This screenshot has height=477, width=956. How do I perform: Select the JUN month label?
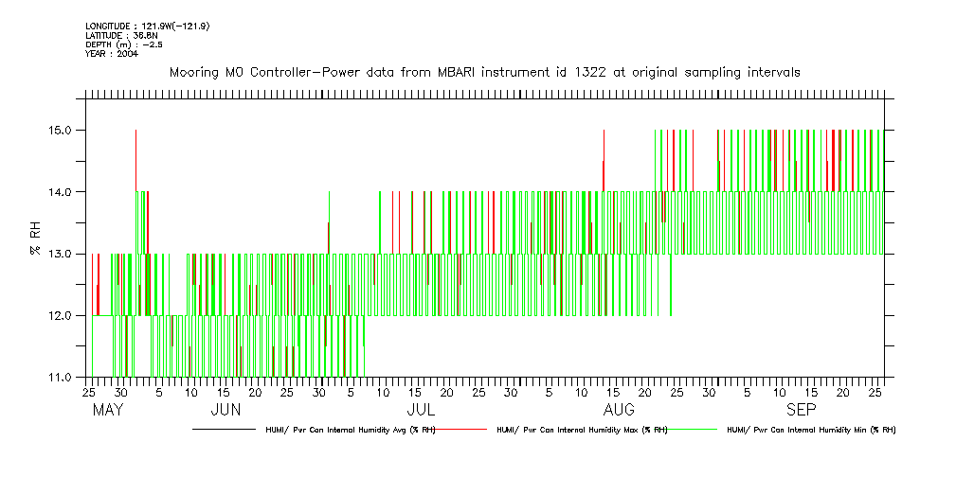point(225,411)
